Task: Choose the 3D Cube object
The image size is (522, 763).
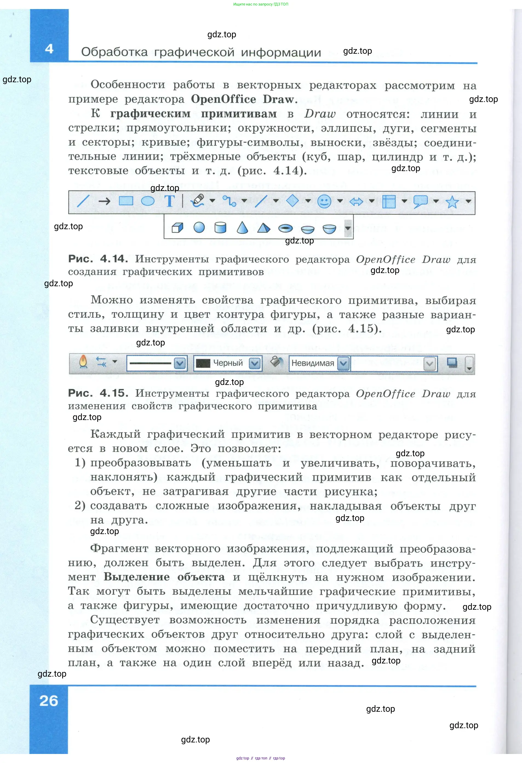Action: (x=177, y=228)
